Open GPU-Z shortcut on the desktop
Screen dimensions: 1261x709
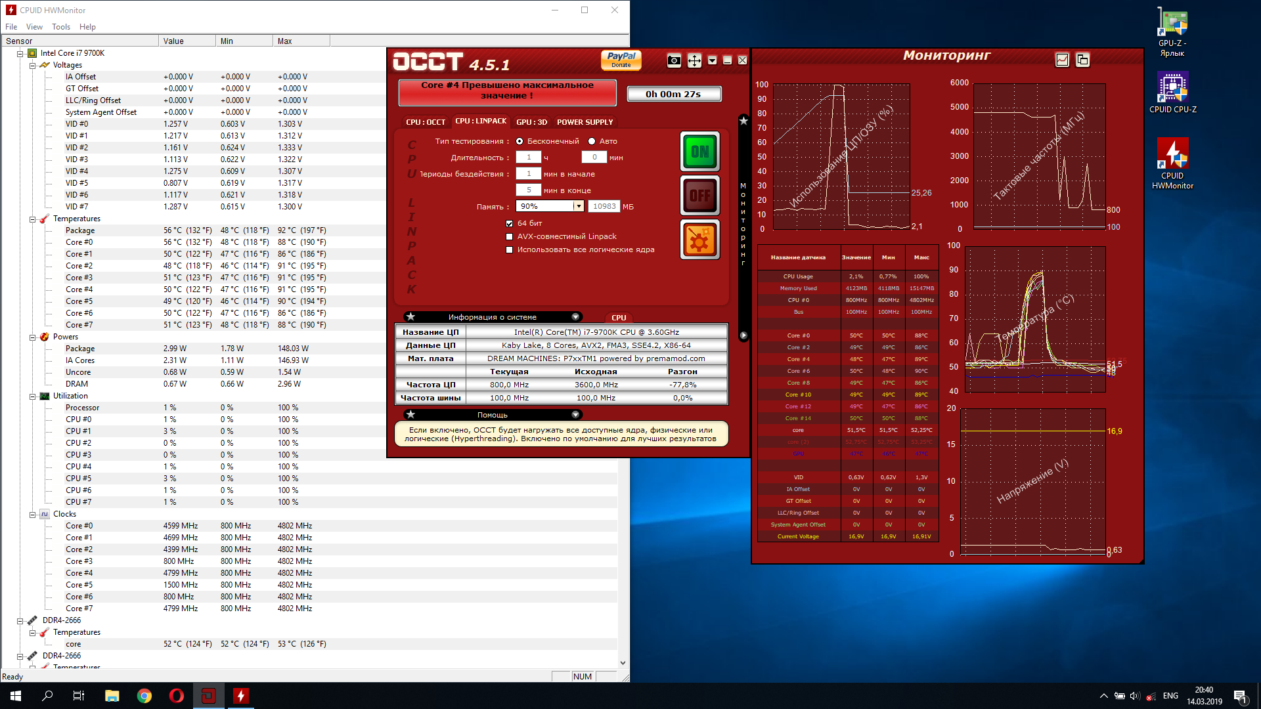tap(1172, 32)
